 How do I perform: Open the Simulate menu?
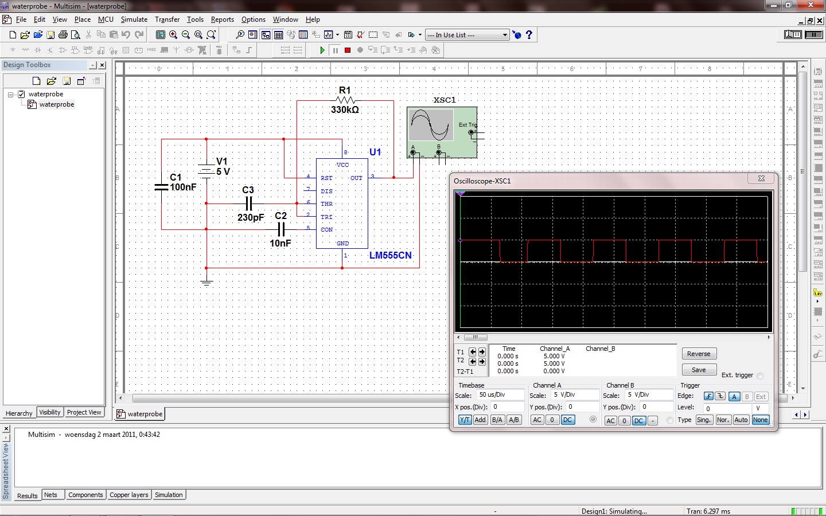pos(134,19)
